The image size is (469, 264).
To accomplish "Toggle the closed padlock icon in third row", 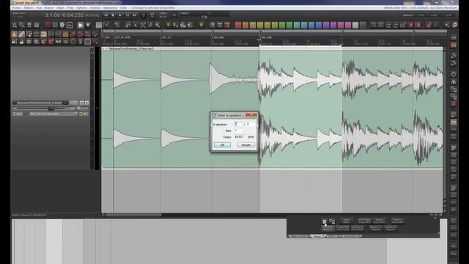I will (x=15, y=41).
